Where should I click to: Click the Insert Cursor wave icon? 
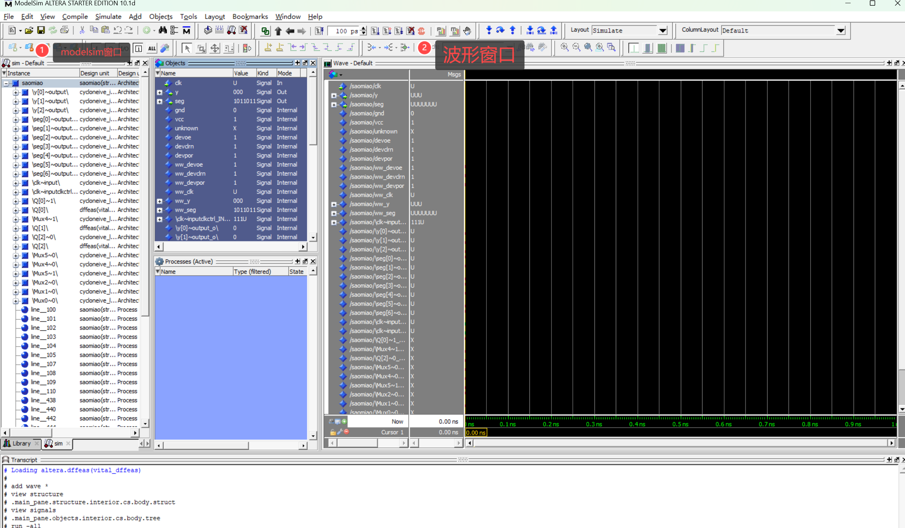tap(268, 48)
